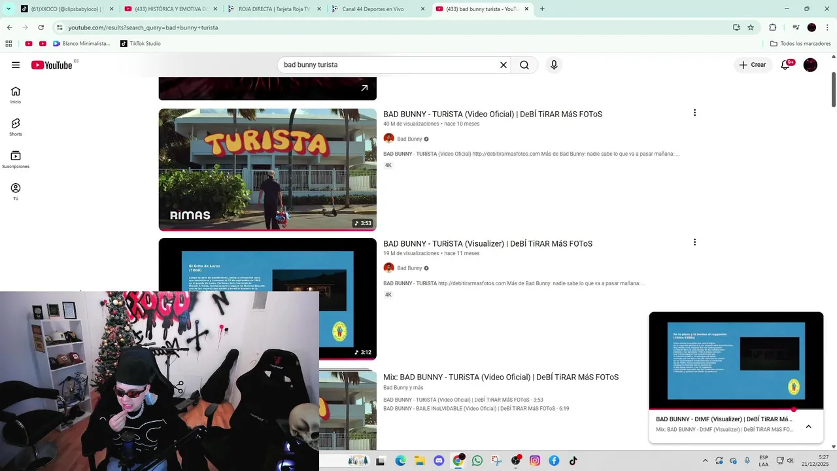Bookmark this page with star icon
The height and width of the screenshot is (471, 837).
751,27
